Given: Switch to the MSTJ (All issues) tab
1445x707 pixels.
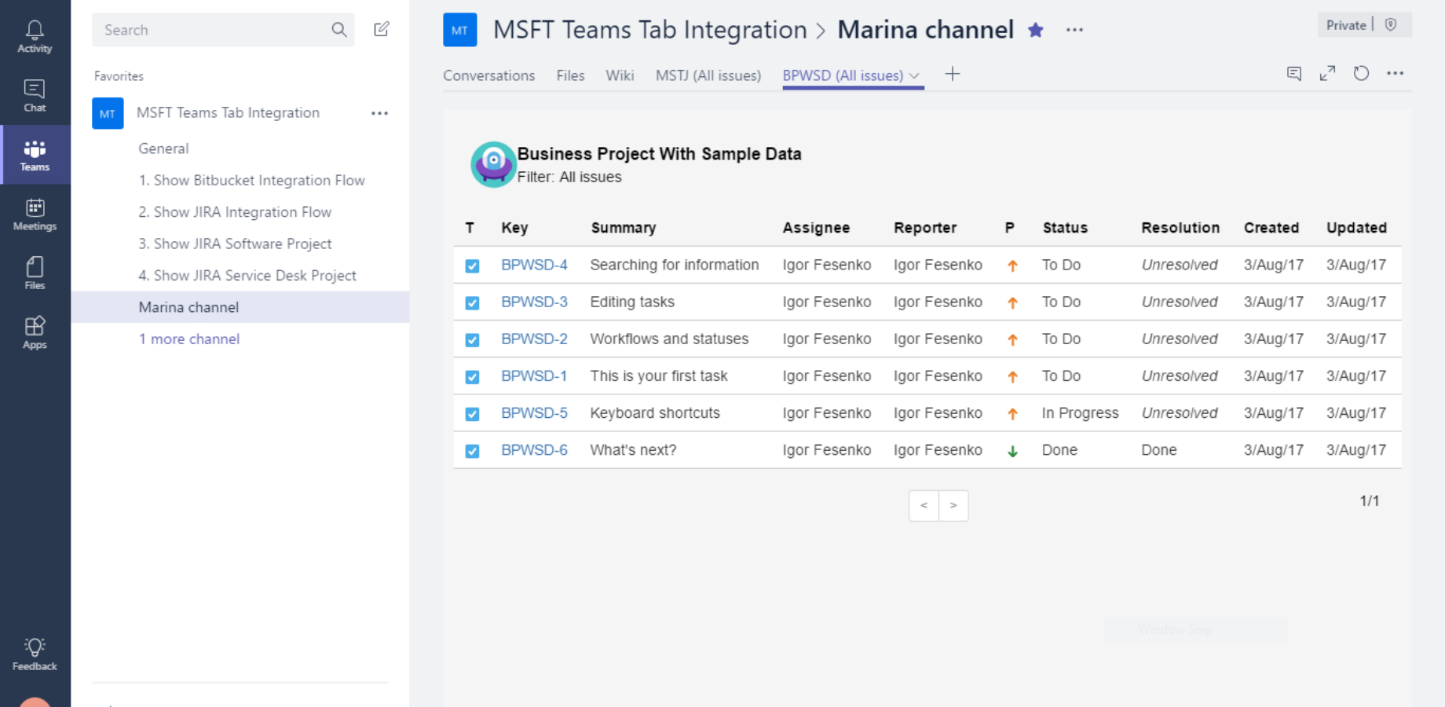Looking at the screenshot, I should click(x=708, y=75).
